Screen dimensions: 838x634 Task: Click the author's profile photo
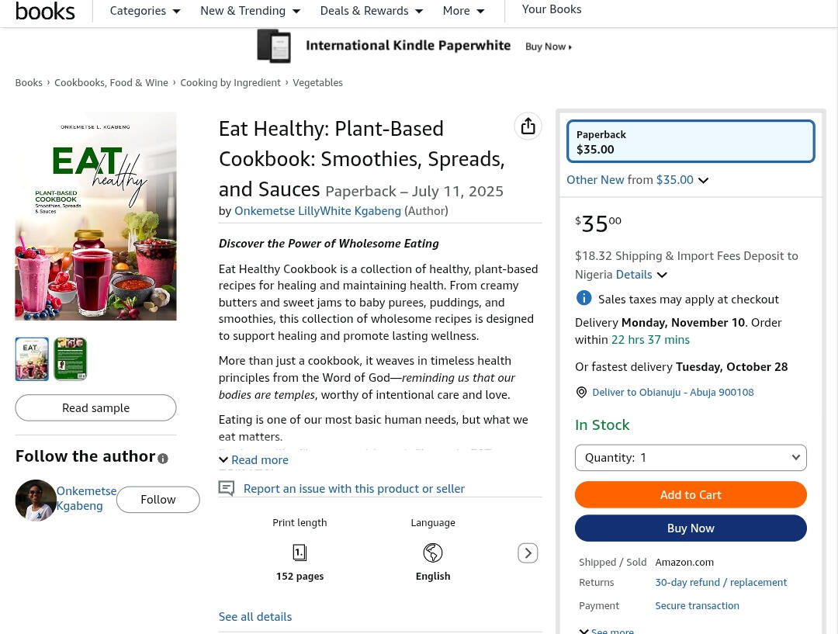tap(36, 500)
